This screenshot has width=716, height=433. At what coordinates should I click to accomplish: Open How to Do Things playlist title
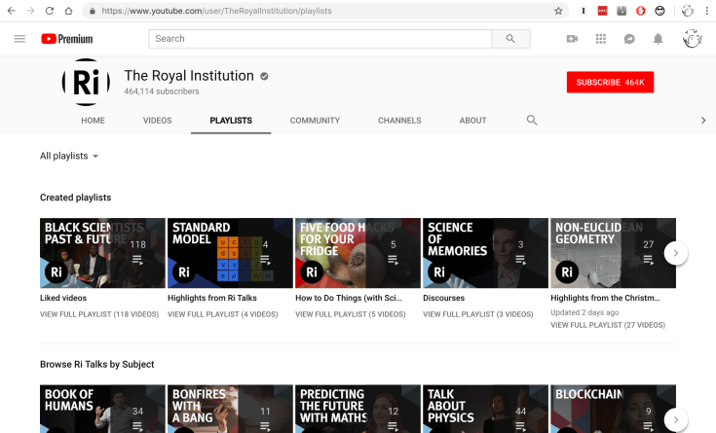pos(349,298)
